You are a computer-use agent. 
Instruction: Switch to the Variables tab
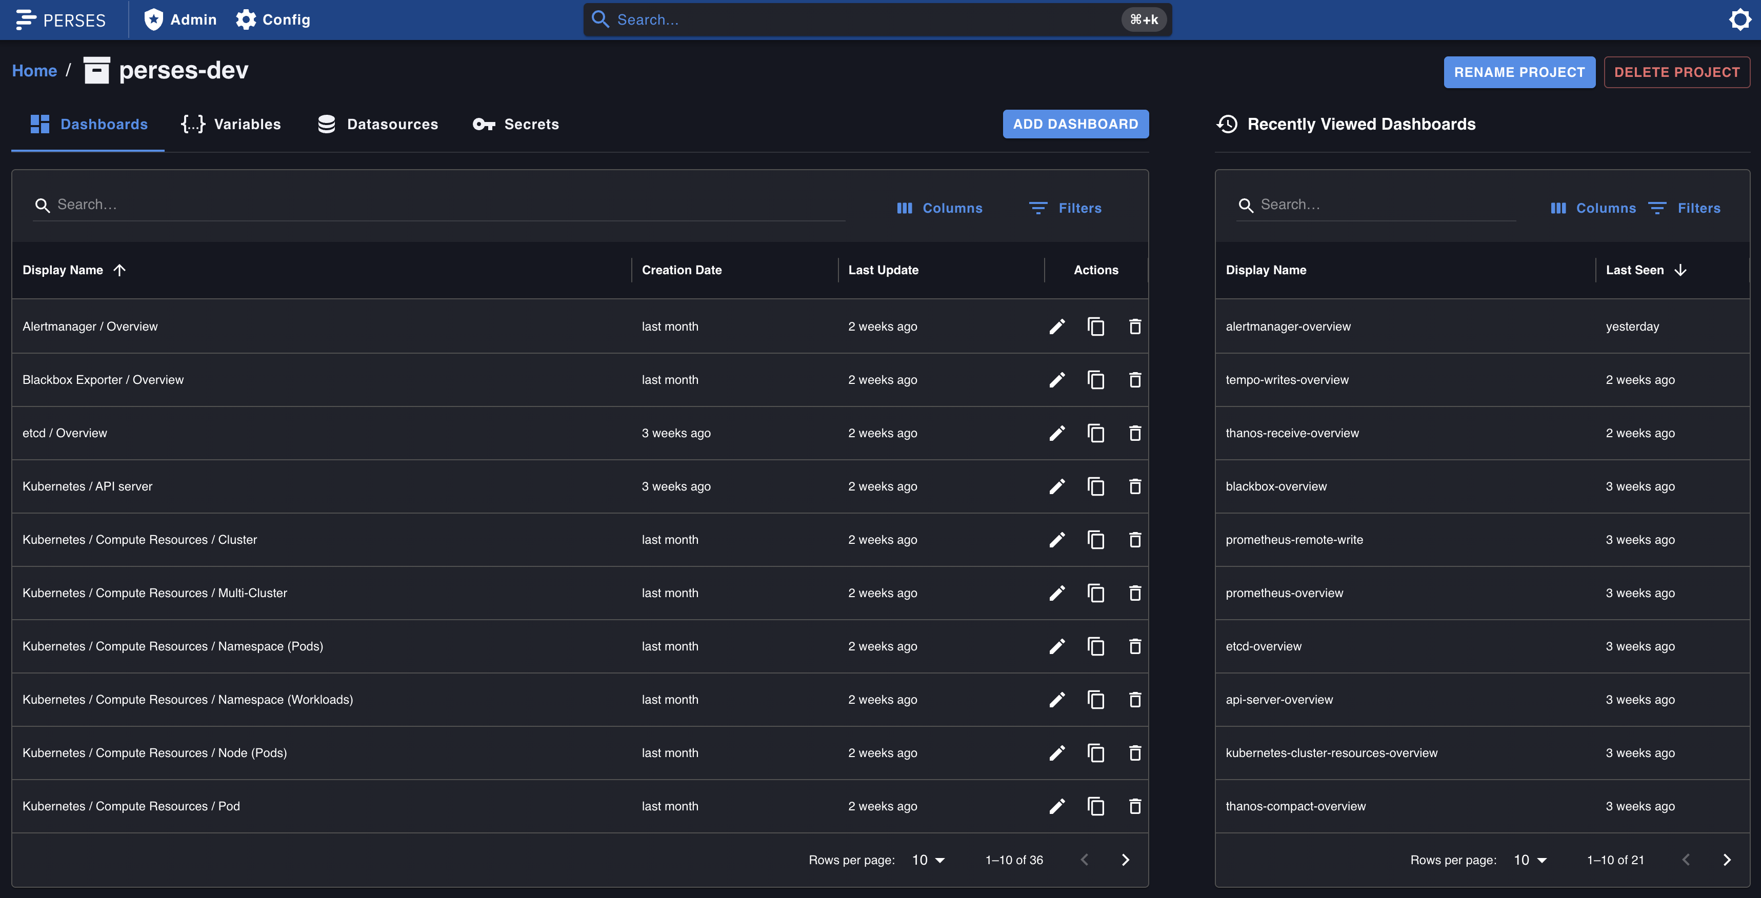231,124
